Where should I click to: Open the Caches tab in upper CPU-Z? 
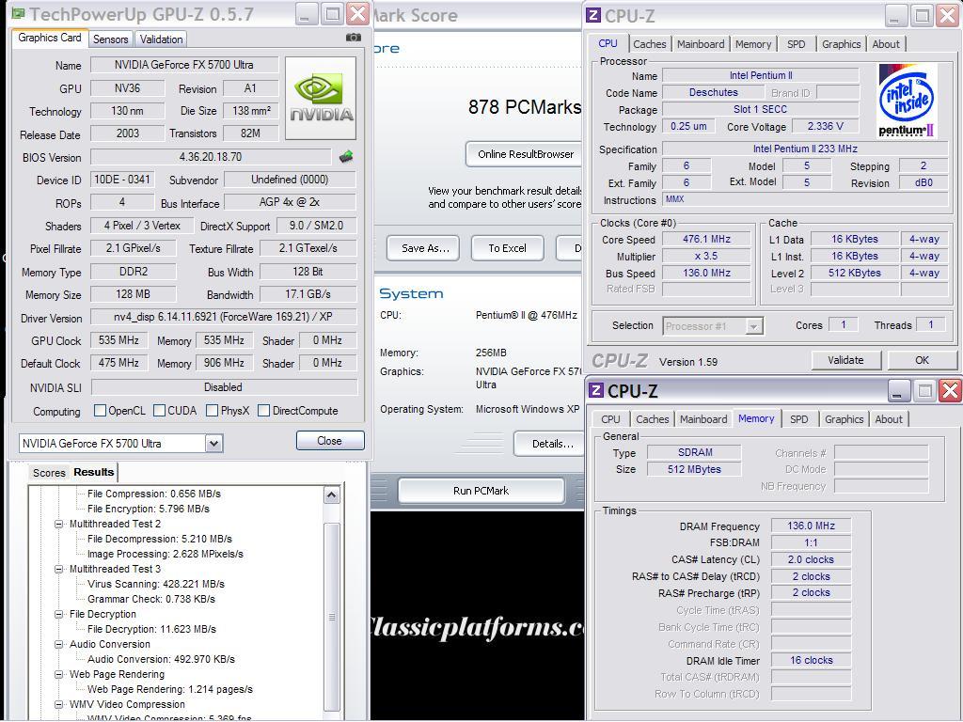[x=649, y=44]
